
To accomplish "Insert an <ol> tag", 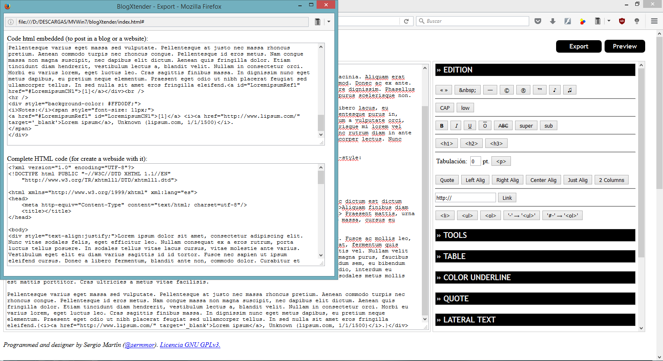I will click(x=491, y=216).
